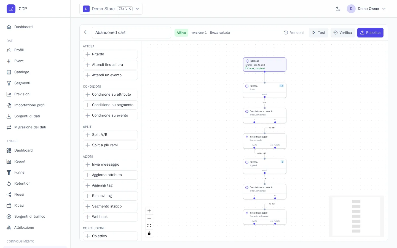Click the Attivo status badge
The width and height of the screenshot is (397, 248).
point(181,33)
